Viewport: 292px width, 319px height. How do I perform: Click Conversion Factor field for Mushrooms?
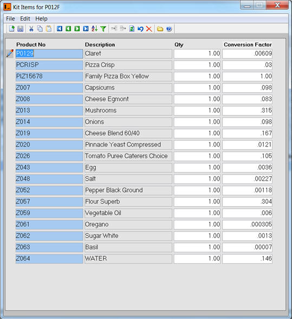(247, 111)
